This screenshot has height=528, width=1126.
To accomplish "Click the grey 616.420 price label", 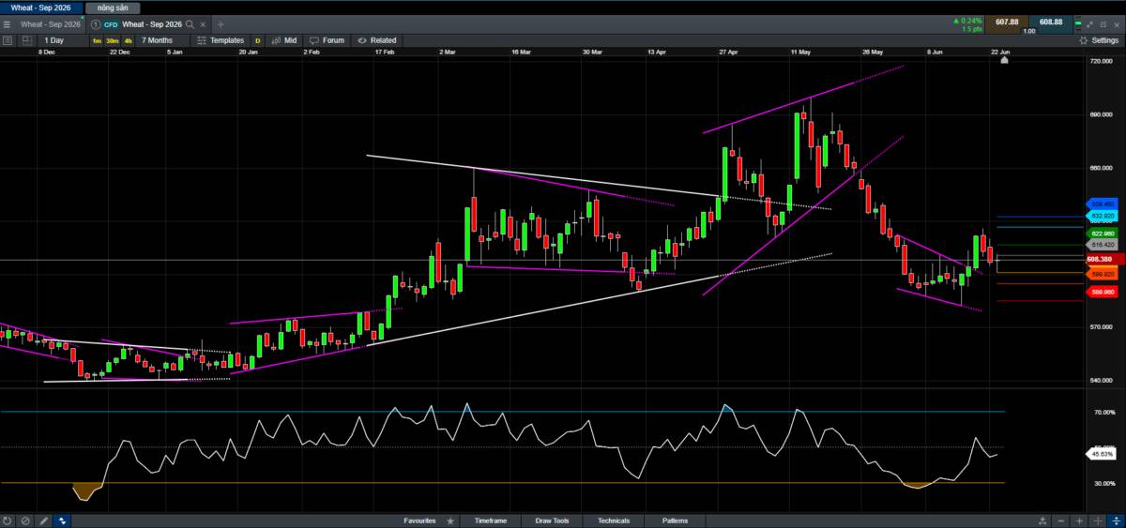I will click(x=1103, y=244).
